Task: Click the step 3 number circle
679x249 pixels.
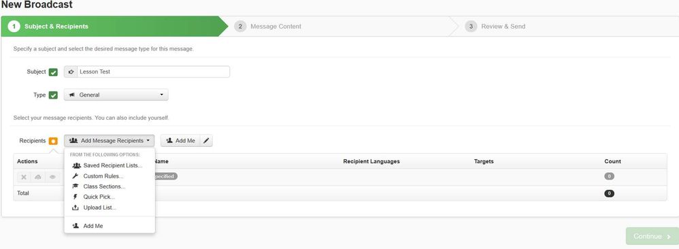Action: (471, 27)
